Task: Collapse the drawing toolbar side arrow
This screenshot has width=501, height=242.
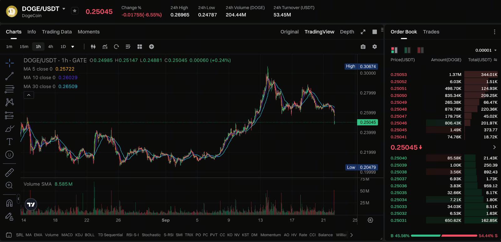Action: tap(18, 199)
